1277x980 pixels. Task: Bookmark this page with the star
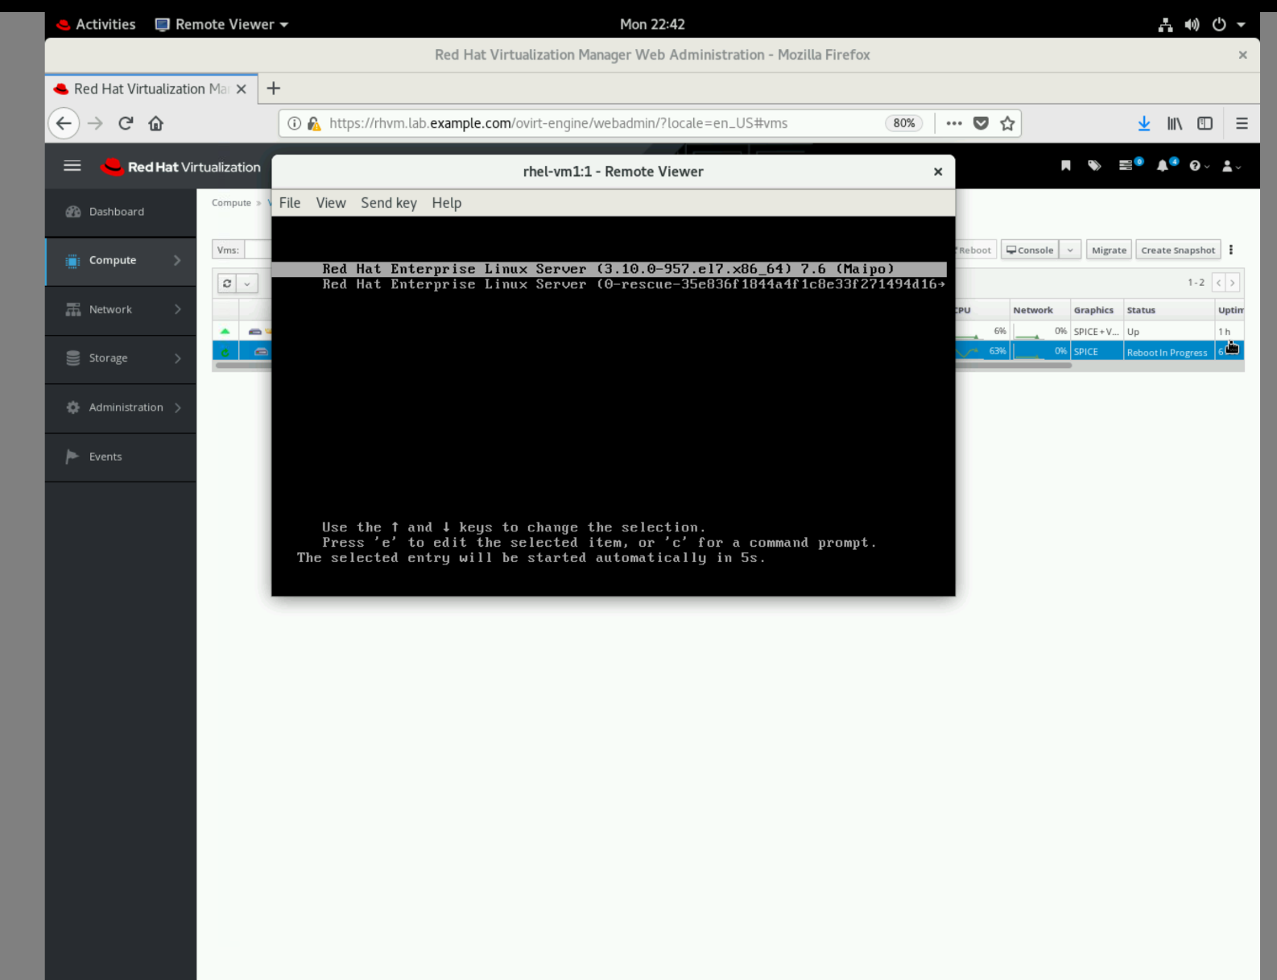point(1007,123)
